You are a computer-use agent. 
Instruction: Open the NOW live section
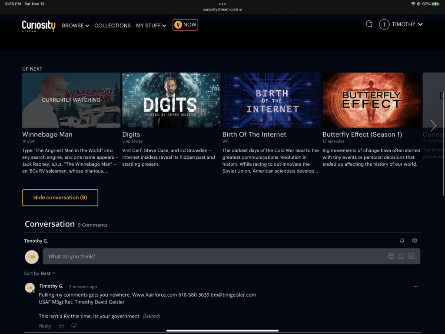(185, 25)
